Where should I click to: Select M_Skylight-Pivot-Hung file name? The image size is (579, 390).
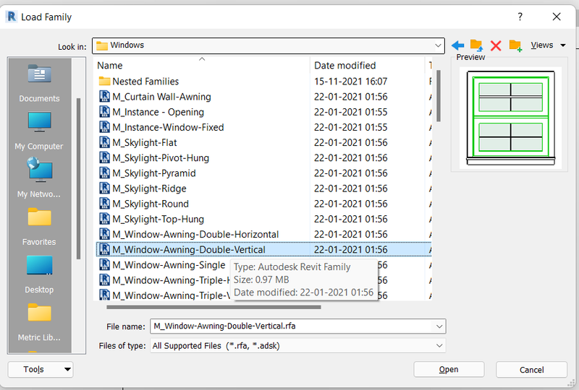point(161,157)
